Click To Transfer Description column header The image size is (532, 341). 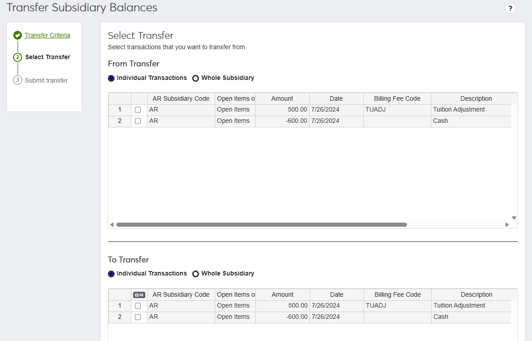click(x=476, y=294)
